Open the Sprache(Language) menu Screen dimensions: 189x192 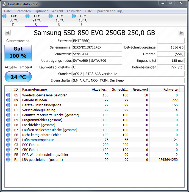(110, 11)
